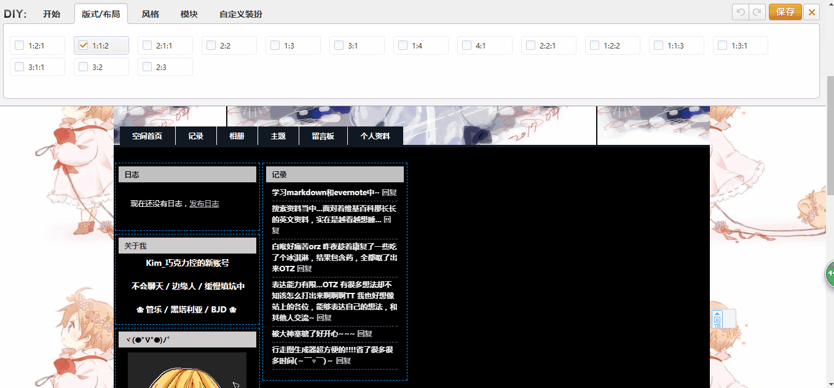Viewport: 834px width, 388px height.
Task: Save the DIY layout
Action: pos(785,12)
